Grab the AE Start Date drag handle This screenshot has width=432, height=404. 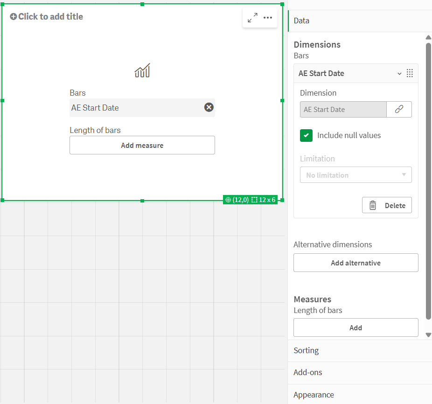click(410, 73)
